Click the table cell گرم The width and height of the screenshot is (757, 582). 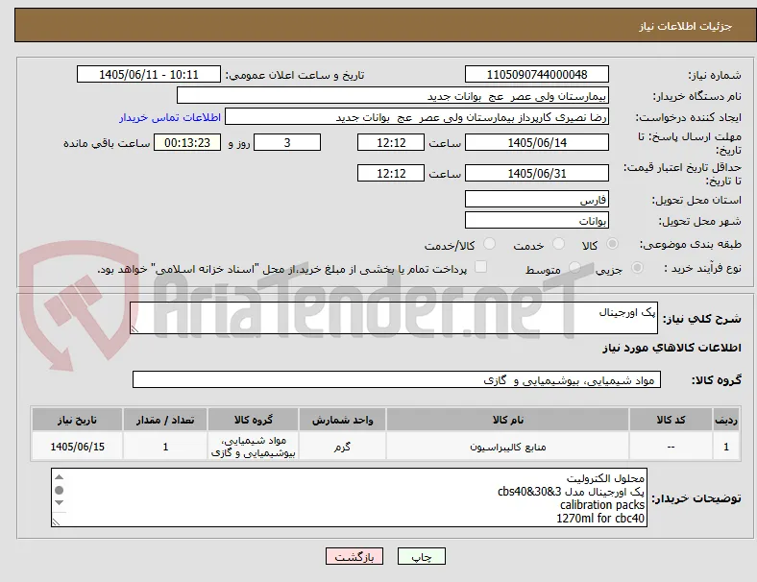click(x=342, y=447)
